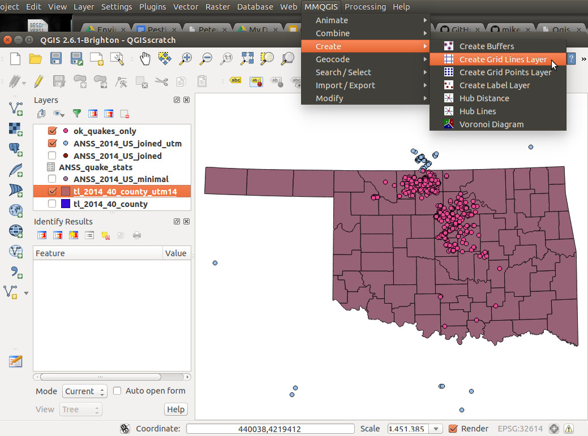The width and height of the screenshot is (588, 436).
Task: Expand the Combine submenu
Action: coord(366,33)
